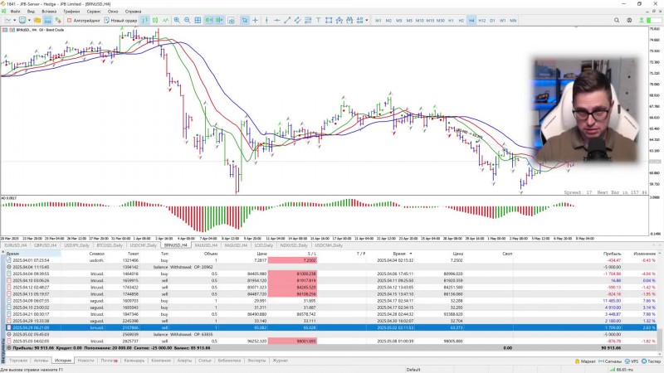Open the Вставка menu
Viewport: 664px width, 373px height.
pos(49,12)
